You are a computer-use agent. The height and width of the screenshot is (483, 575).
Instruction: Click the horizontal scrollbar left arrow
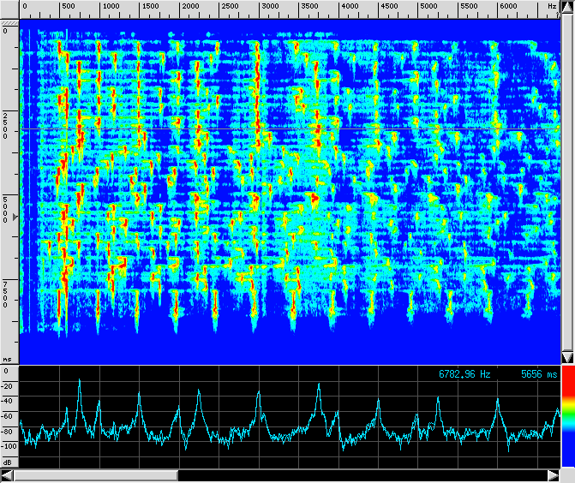pos(8,475)
